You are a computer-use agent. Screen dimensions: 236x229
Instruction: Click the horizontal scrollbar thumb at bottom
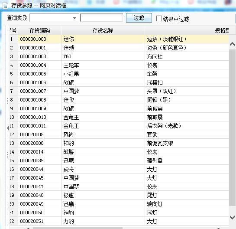click(78, 228)
